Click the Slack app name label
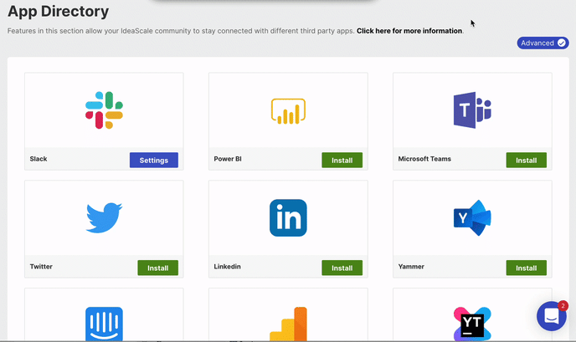 [39, 159]
